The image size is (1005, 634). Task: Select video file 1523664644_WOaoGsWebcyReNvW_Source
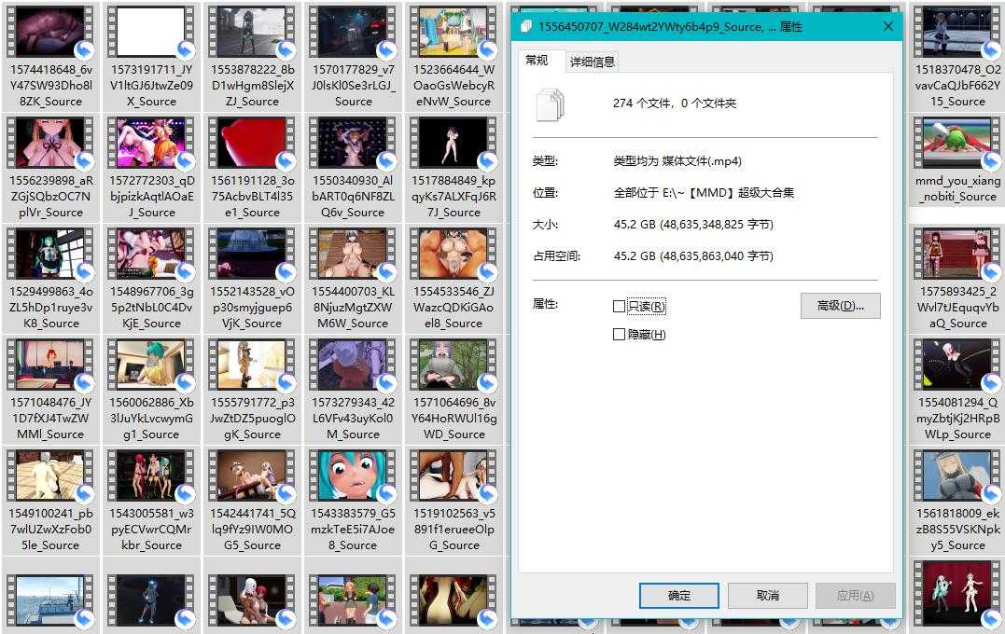[x=454, y=57]
